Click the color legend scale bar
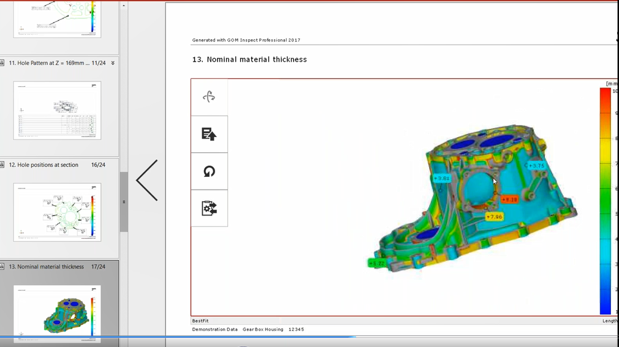The height and width of the screenshot is (347, 619). (x=605, y=201)
